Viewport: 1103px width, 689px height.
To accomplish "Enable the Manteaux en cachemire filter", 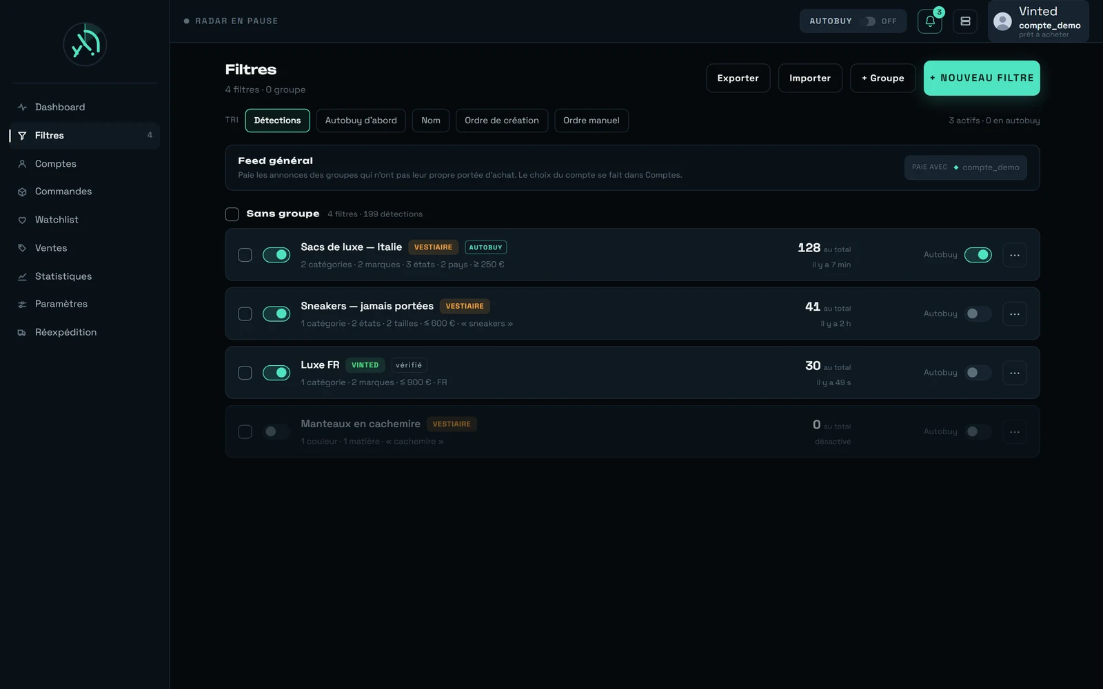I will pos(276,432).
